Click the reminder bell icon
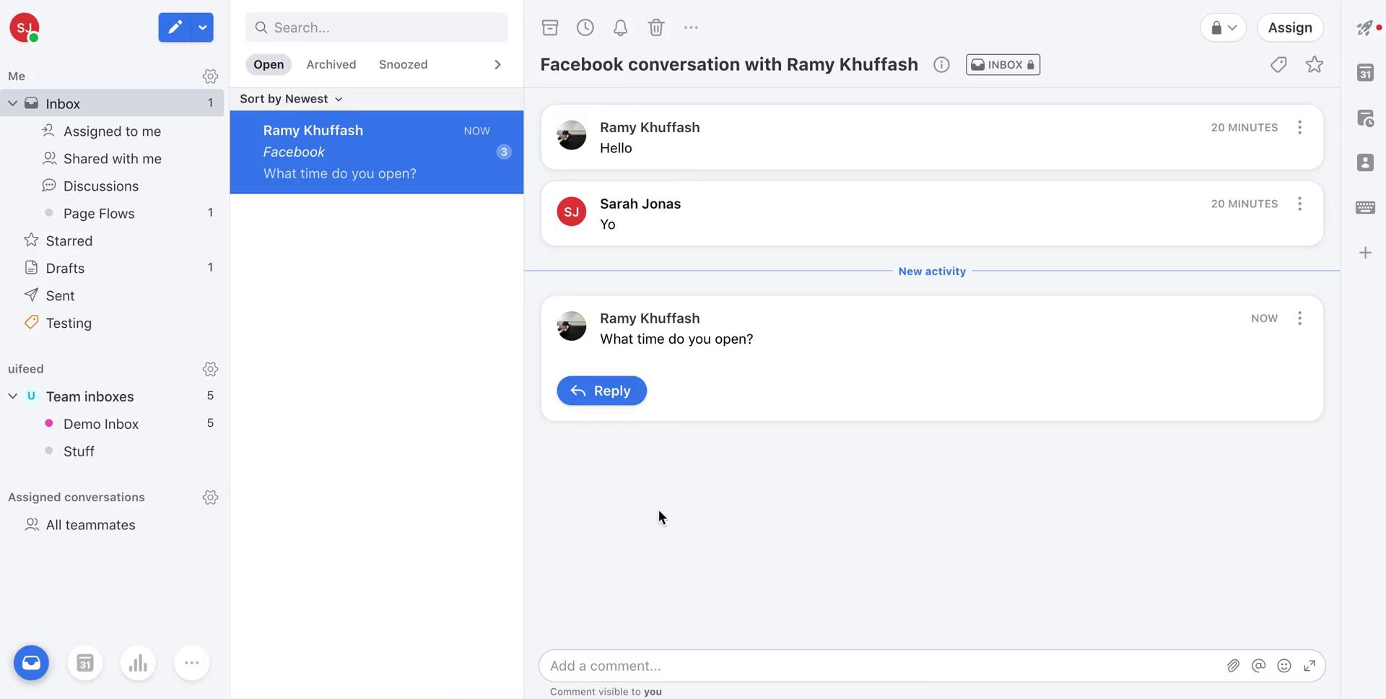The image size is (1386, 699). point(620,27)
